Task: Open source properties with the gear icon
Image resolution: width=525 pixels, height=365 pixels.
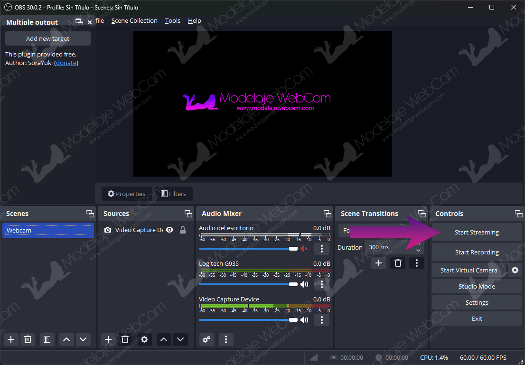Action: [144, 339]
